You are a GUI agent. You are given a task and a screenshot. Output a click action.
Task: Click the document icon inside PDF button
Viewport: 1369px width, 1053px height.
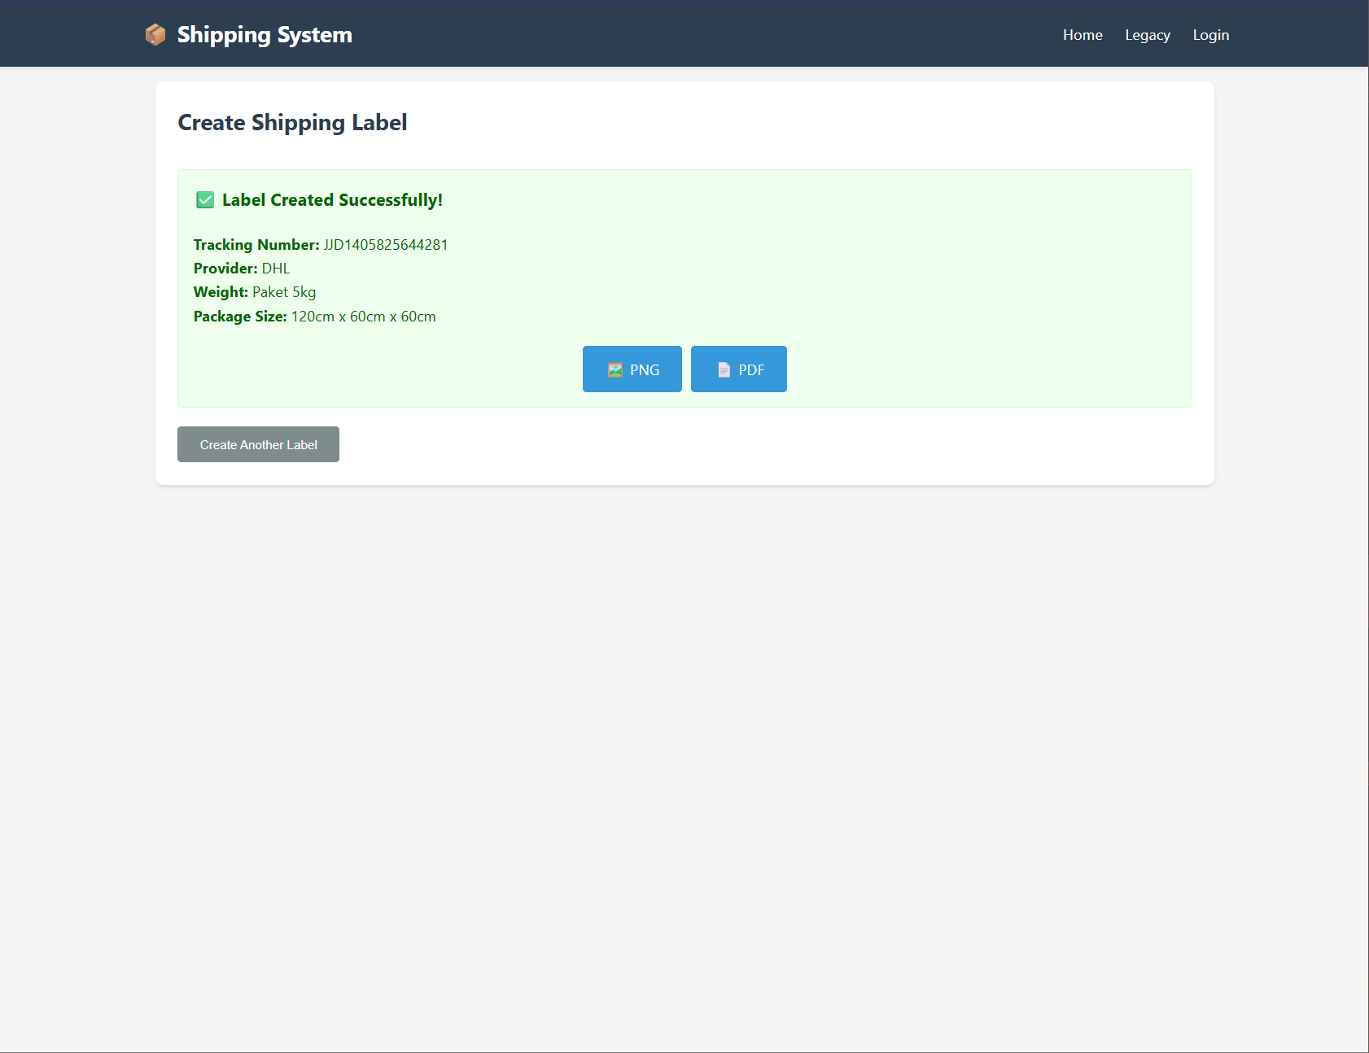coord(723,369)
